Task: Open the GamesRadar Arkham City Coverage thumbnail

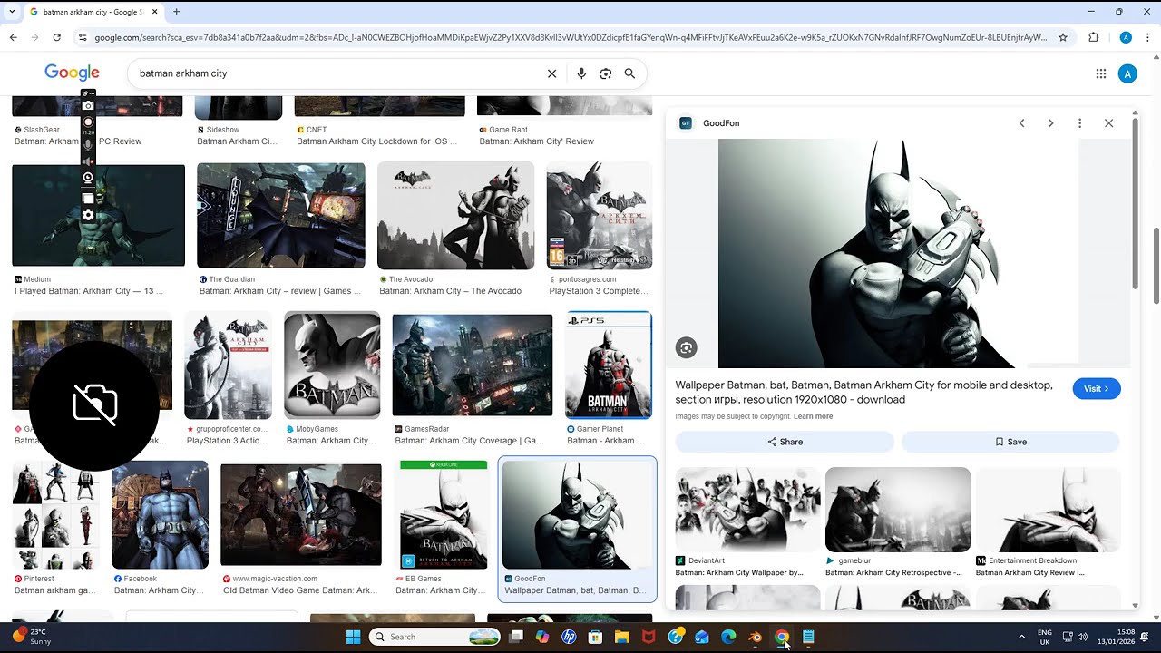Action: click(473, 365)
